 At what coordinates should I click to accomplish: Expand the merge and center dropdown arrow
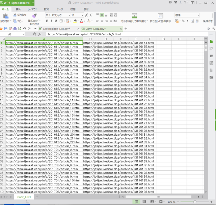click(x=147, y=21)
